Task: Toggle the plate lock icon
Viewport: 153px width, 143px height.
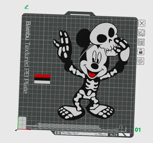Action: tap(141, 52)
